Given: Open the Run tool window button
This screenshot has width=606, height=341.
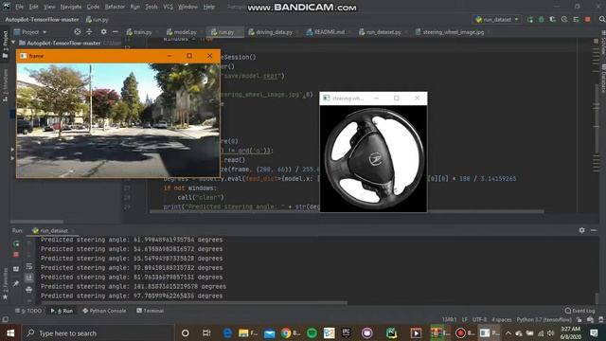Looking at the screenshot, I should (62, 311).
